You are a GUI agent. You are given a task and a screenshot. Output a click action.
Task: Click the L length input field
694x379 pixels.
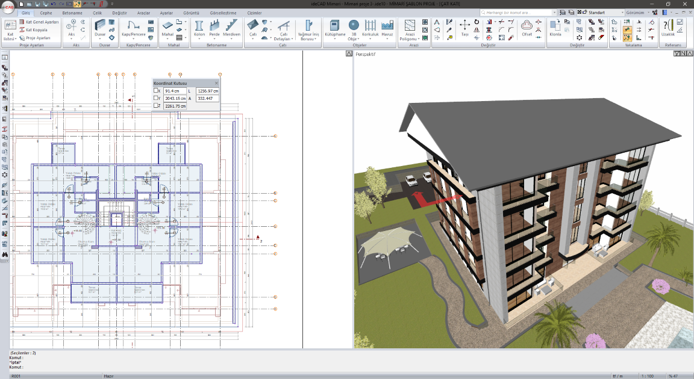pyautogui.click(x=207, y=91)
